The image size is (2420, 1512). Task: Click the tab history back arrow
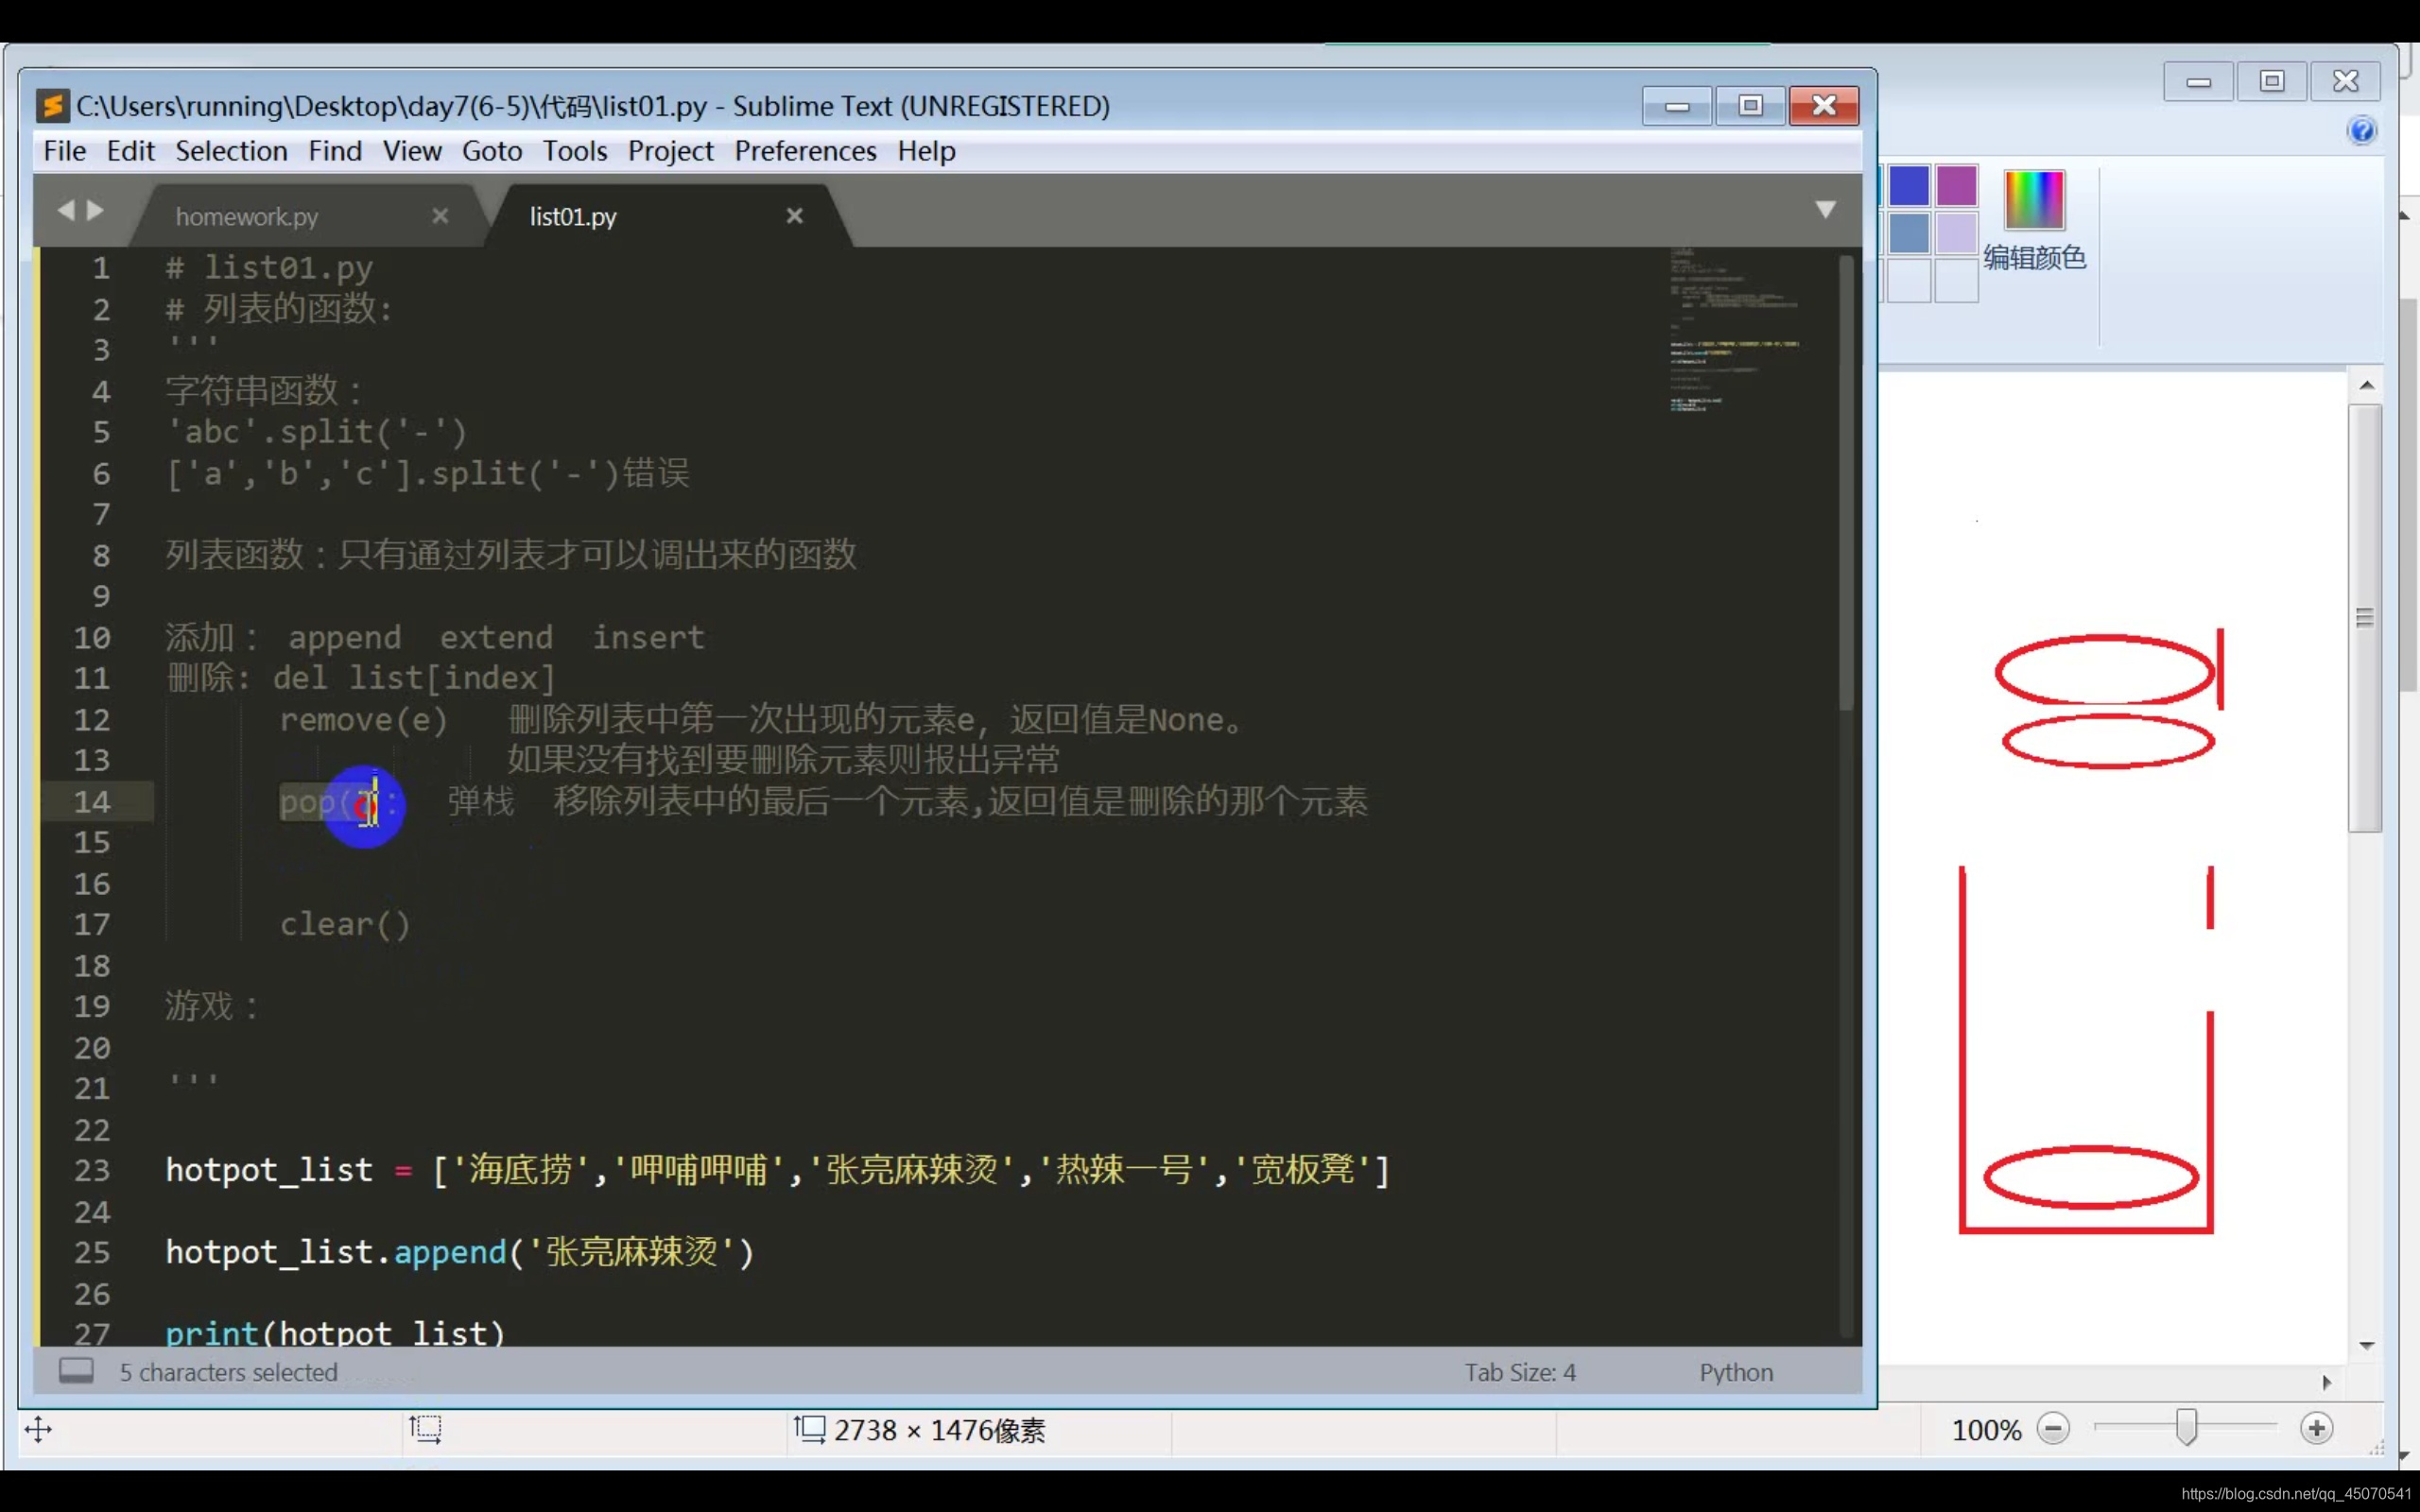click(66, 210)
